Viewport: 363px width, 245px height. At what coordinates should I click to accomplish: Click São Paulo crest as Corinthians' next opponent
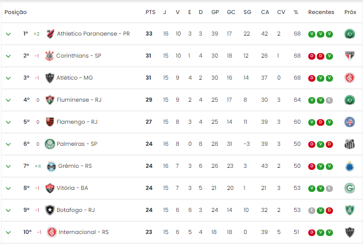[x=349, y=56]
